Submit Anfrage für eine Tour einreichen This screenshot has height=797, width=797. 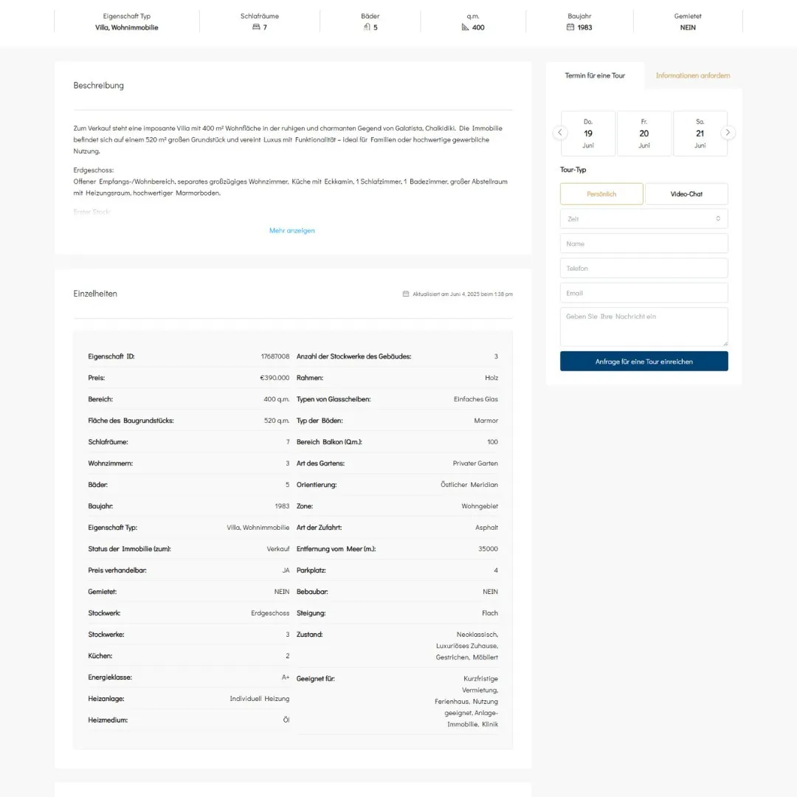coord(644,362)
